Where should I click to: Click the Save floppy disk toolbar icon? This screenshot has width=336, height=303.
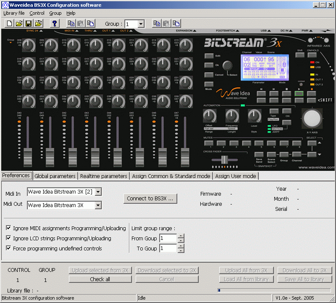pos(29,24)
